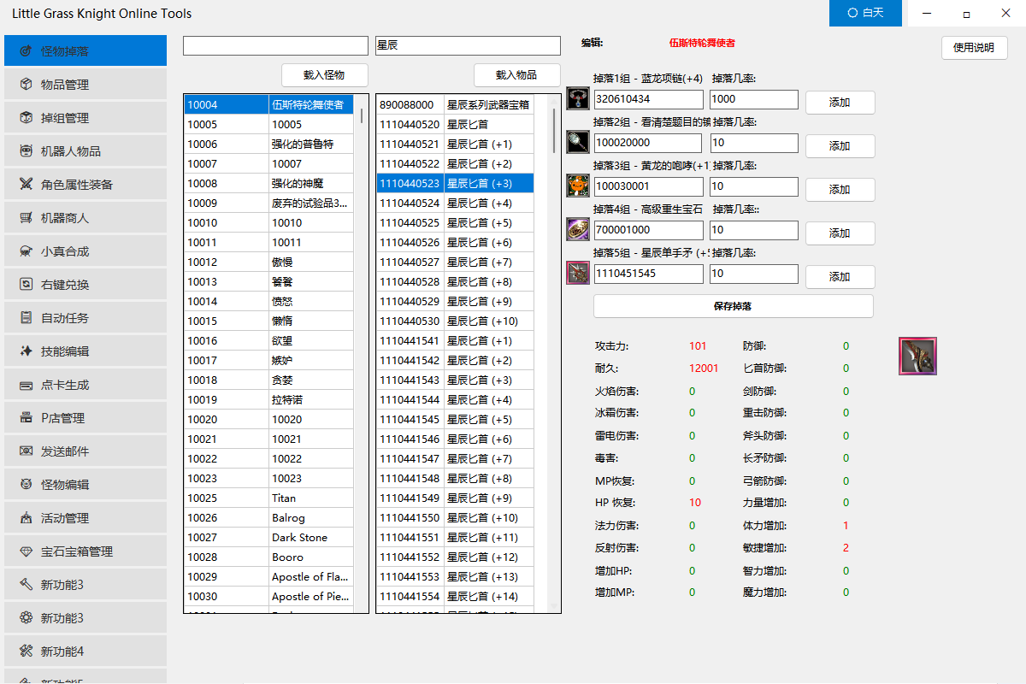Click the drop group 4 gem item icon

578,229
